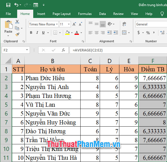Open the Insert tab

tap(41, 14)
